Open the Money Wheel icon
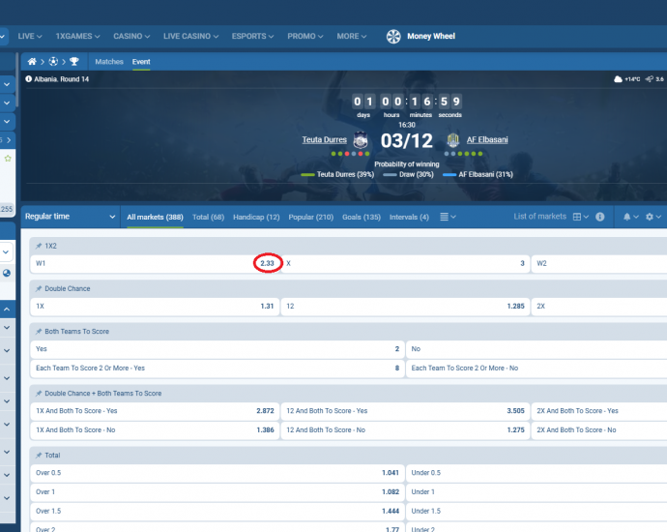Image resolution: width=667 pixels, height=532 pixels. tap(393, 36)
